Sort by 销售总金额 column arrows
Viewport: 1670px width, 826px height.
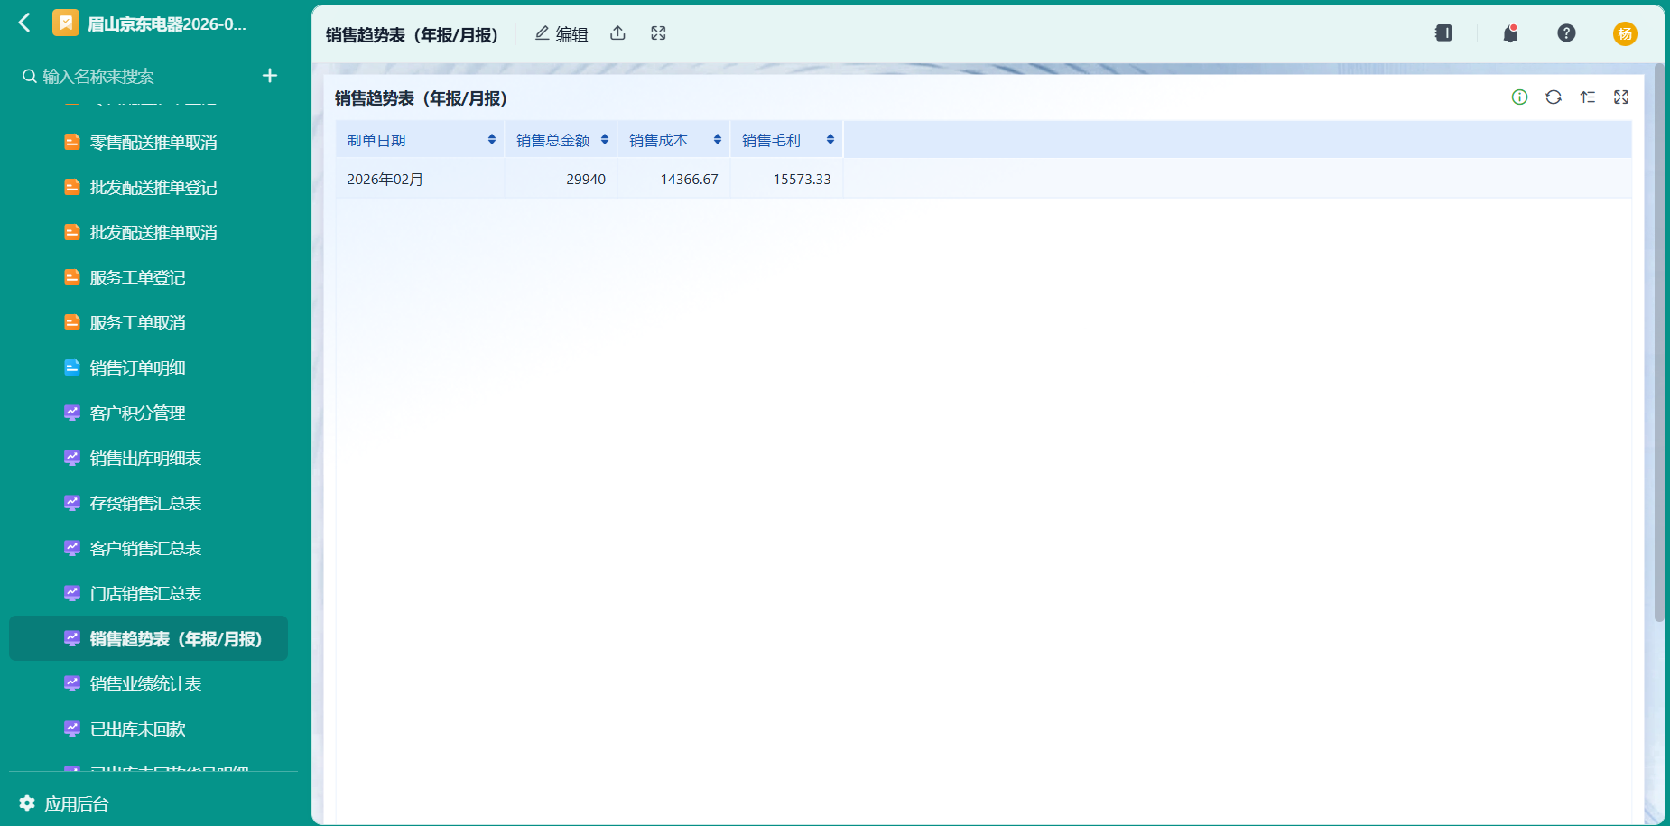(605, 139)
